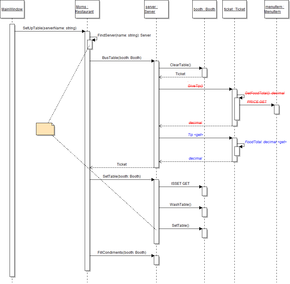Select the SetTable(booth: Booth) message label
Image resolution: width=290 pixels, height=284 pixels.
[x=121, y=176]
